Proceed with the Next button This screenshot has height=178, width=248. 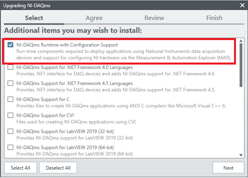(228, 168)
